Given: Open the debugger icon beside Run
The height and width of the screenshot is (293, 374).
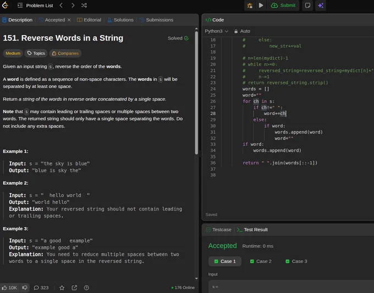Looking at the screenshot, I should point(250,5).
